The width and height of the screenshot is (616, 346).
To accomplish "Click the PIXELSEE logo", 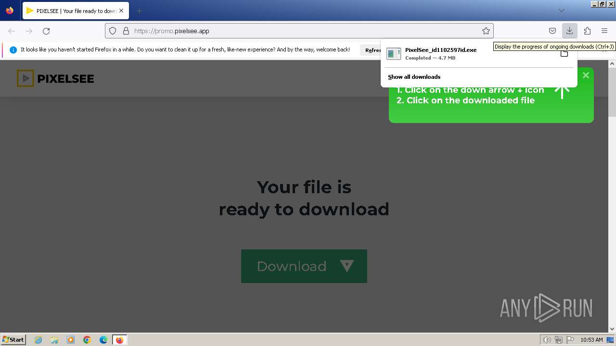I will [55, 78].
